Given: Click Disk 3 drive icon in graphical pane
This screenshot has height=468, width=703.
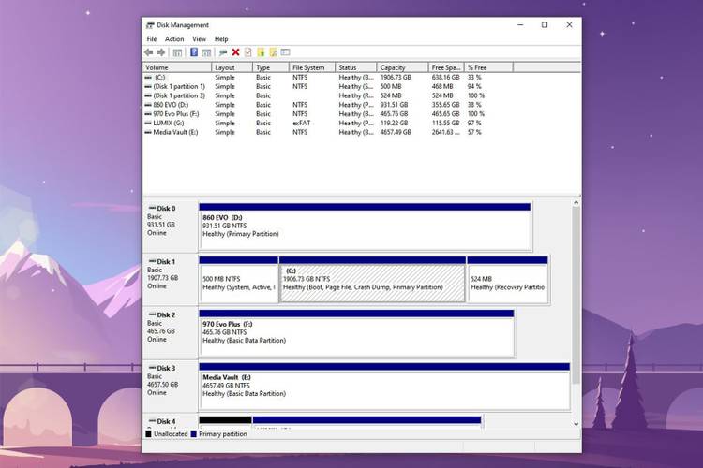Looking at the screenshot, I should pos(152,368).
